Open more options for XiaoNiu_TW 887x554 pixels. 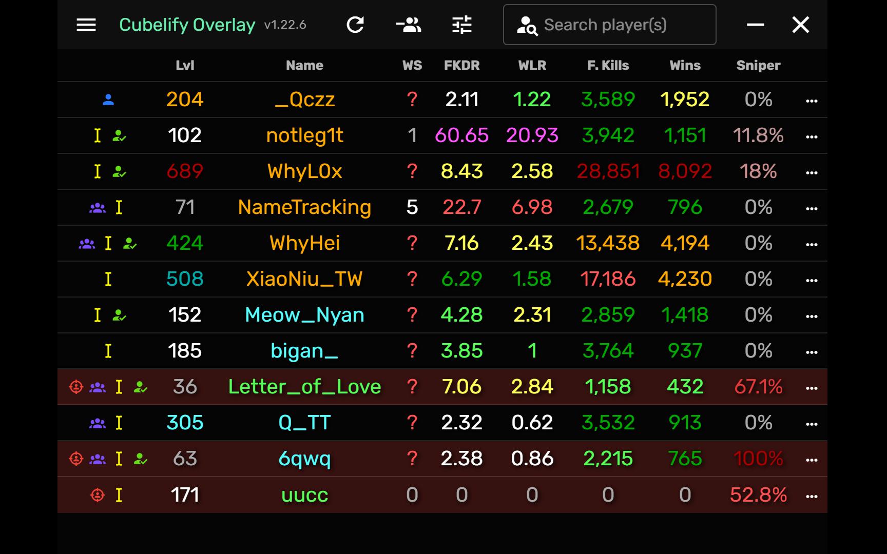click(x=812, y=281)
